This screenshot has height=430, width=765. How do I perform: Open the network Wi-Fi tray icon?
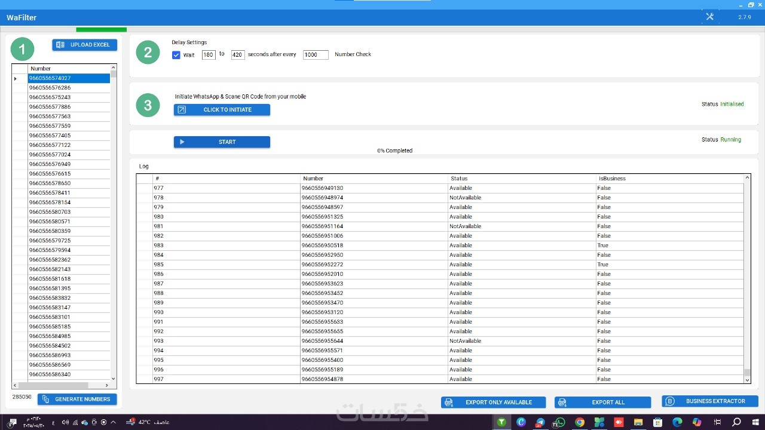(75, 422)
